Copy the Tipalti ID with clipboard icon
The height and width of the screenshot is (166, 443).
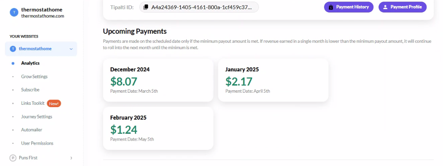tap(146, 7)
